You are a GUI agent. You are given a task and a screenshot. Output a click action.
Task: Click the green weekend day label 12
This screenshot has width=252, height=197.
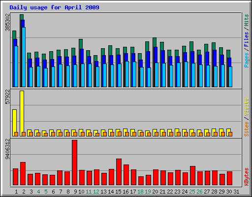96,192
